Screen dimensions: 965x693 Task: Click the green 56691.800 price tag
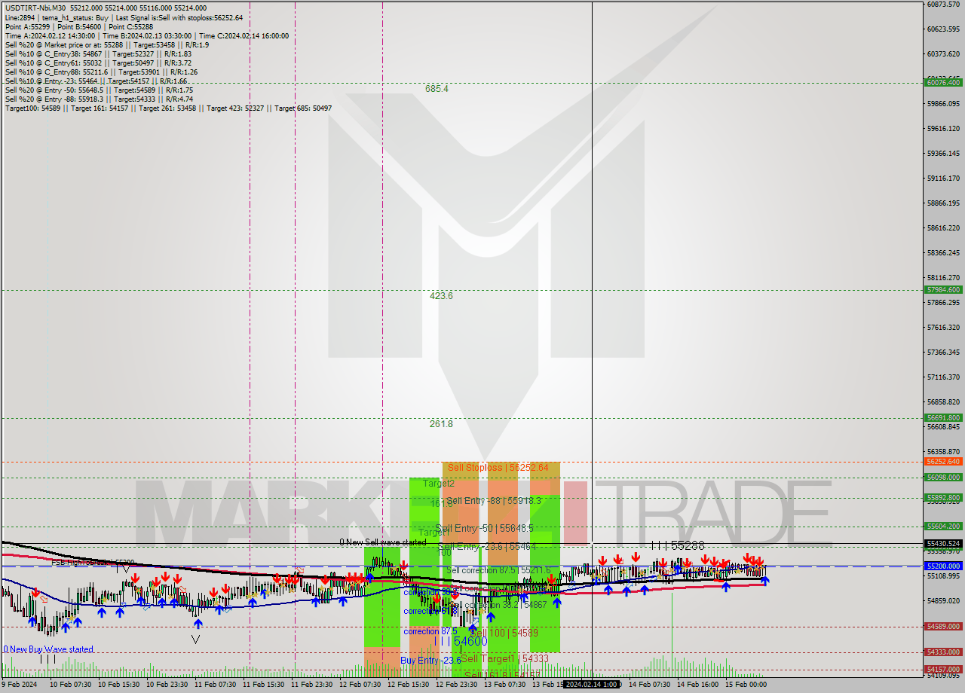(x=942, y=418)
